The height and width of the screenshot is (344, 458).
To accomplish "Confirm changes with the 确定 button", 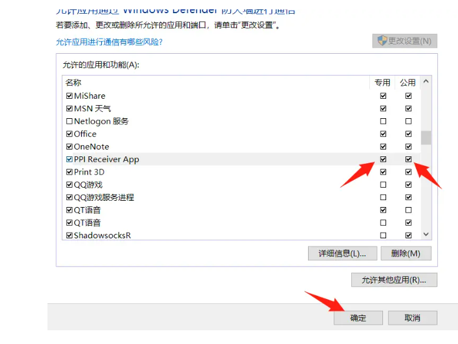I will click(x=358, y=318).
